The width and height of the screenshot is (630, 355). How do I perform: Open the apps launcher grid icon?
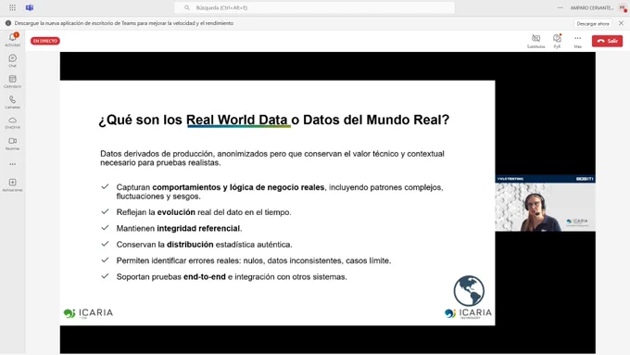point(12,7)
